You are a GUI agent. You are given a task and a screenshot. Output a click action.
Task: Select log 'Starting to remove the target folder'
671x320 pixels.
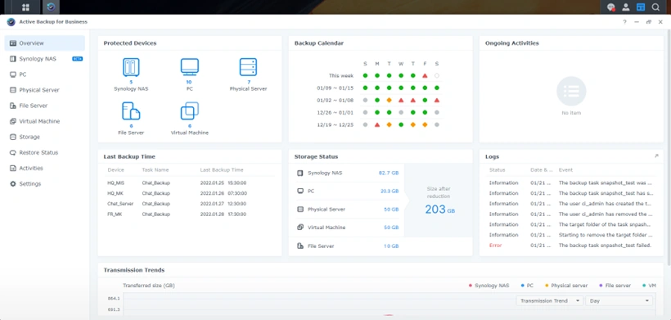click(x=571, y=235)
